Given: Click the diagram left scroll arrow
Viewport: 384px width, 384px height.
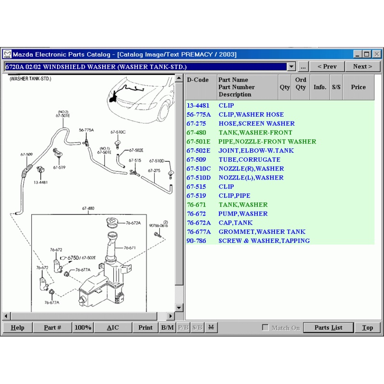Looking at the screenshot, I should click(6, 316).
